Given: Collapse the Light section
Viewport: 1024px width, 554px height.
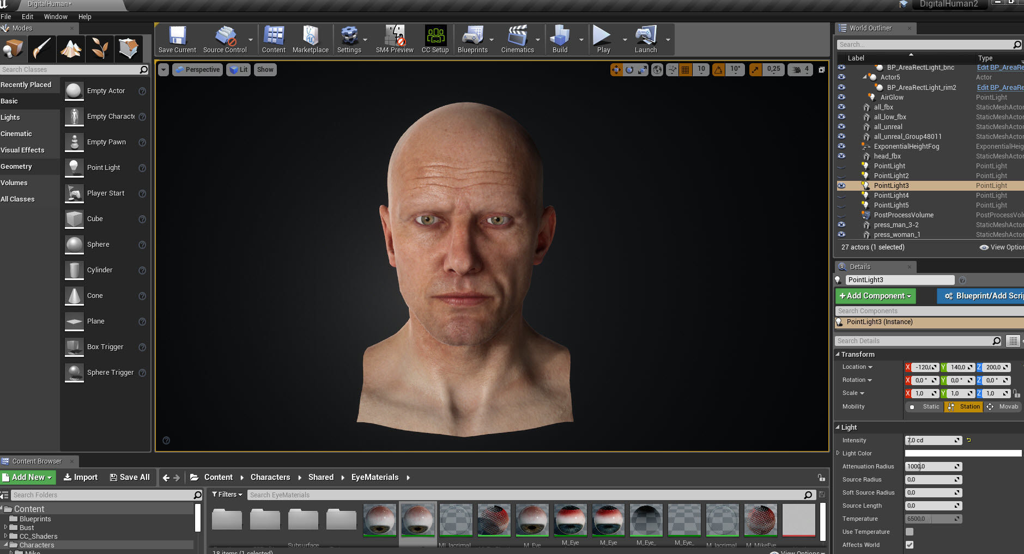Looking at the screenshot, I should [x=838, y=427].
